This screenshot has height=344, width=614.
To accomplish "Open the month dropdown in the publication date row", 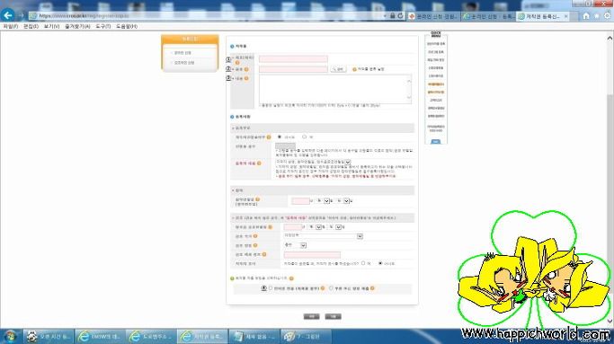I will click(316, 227).
